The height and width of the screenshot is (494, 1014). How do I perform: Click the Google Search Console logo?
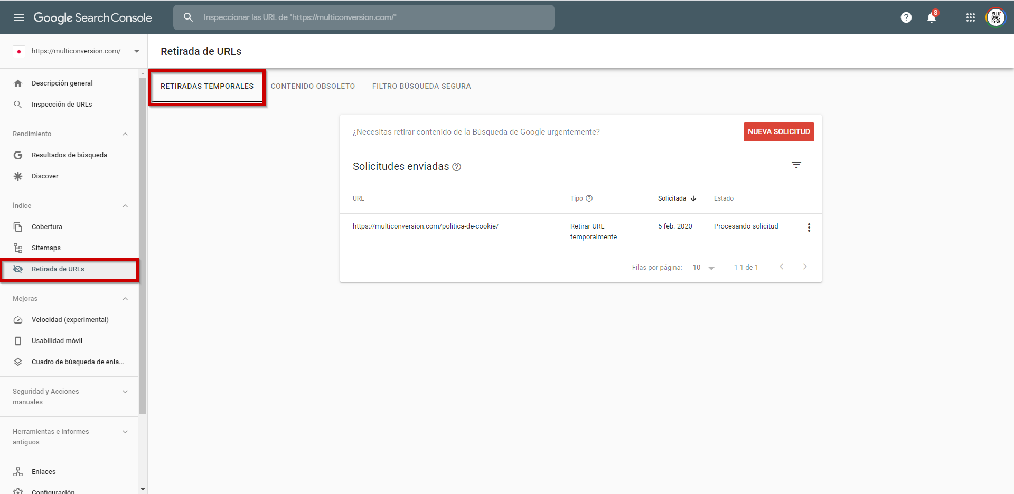pyautogui.click(x=92, y=17)
